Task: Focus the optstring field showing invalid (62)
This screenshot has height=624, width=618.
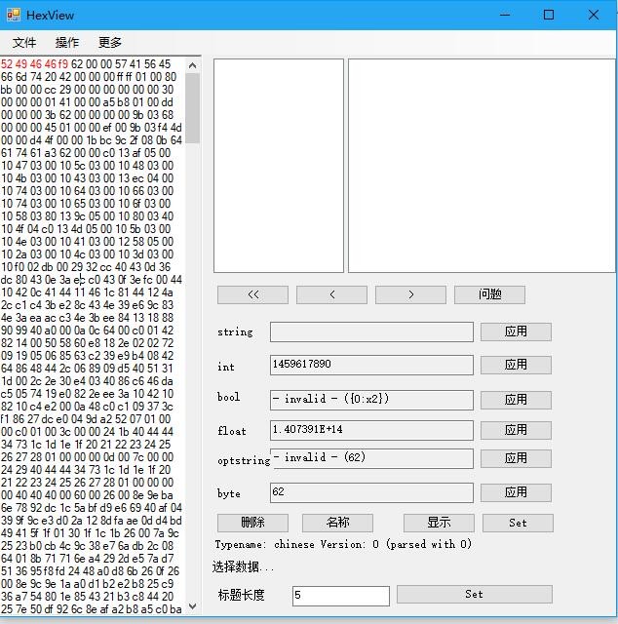Action: tap(371, 459)
